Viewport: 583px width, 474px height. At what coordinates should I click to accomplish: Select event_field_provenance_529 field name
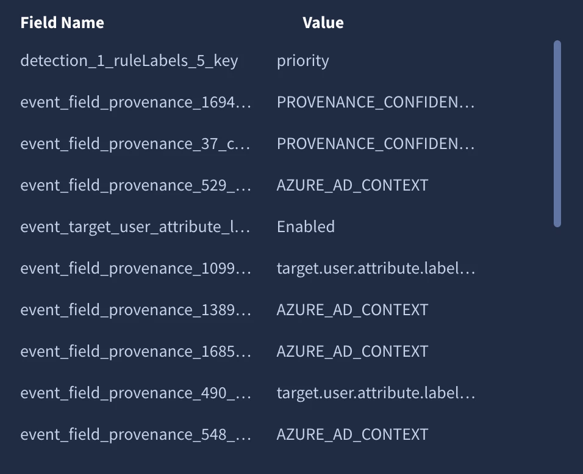pos(136,185)
